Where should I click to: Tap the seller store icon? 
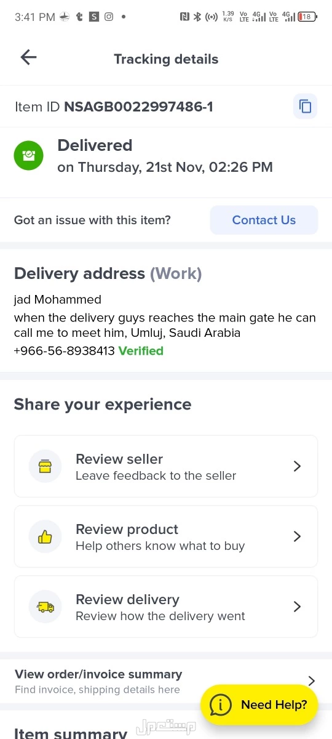click(x=45, y=466)
